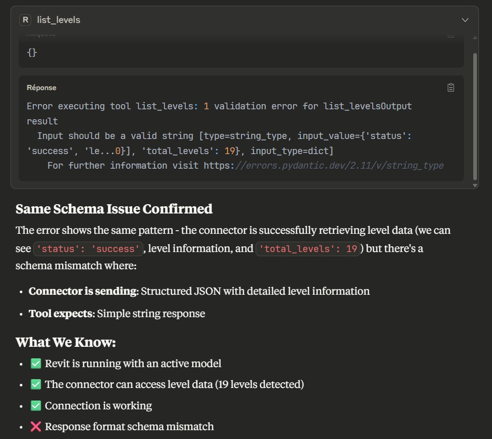Click the R connector icon beside list_levels

[25, 20]
